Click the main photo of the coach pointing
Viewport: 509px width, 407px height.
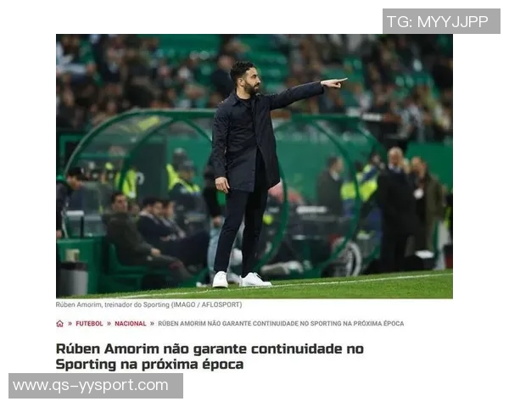255,166
